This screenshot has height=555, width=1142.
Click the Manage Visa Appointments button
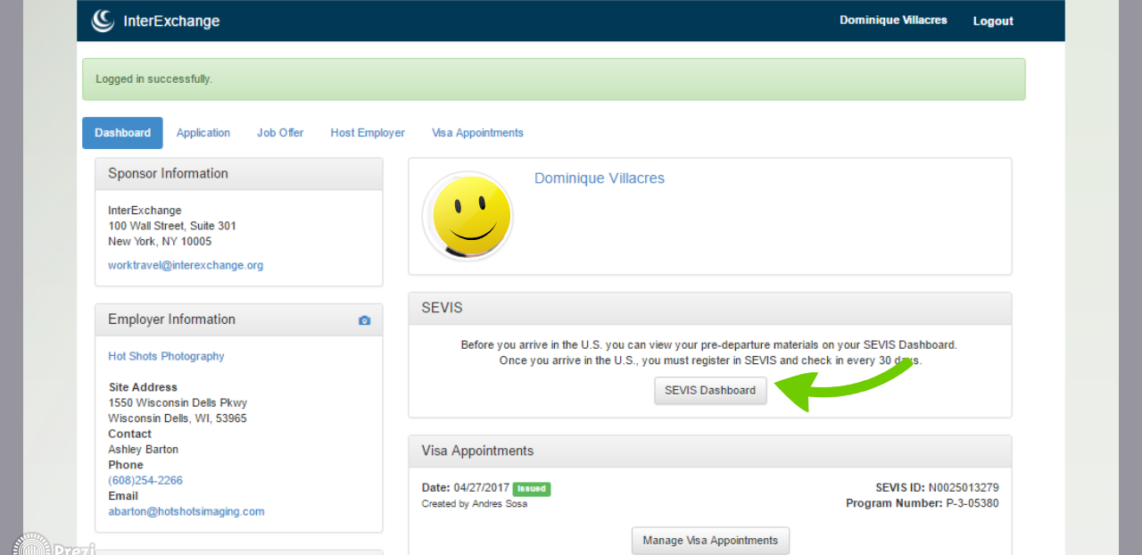pyautogui.click(x=710, y=541)
